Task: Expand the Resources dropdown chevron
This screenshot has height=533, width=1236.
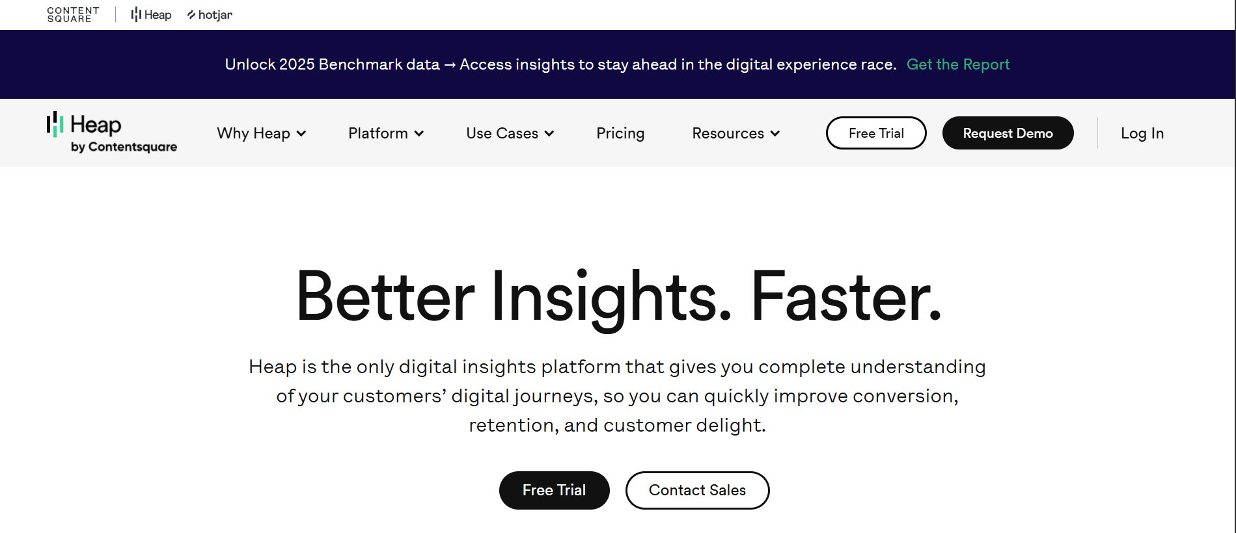Action: (775, 133)
